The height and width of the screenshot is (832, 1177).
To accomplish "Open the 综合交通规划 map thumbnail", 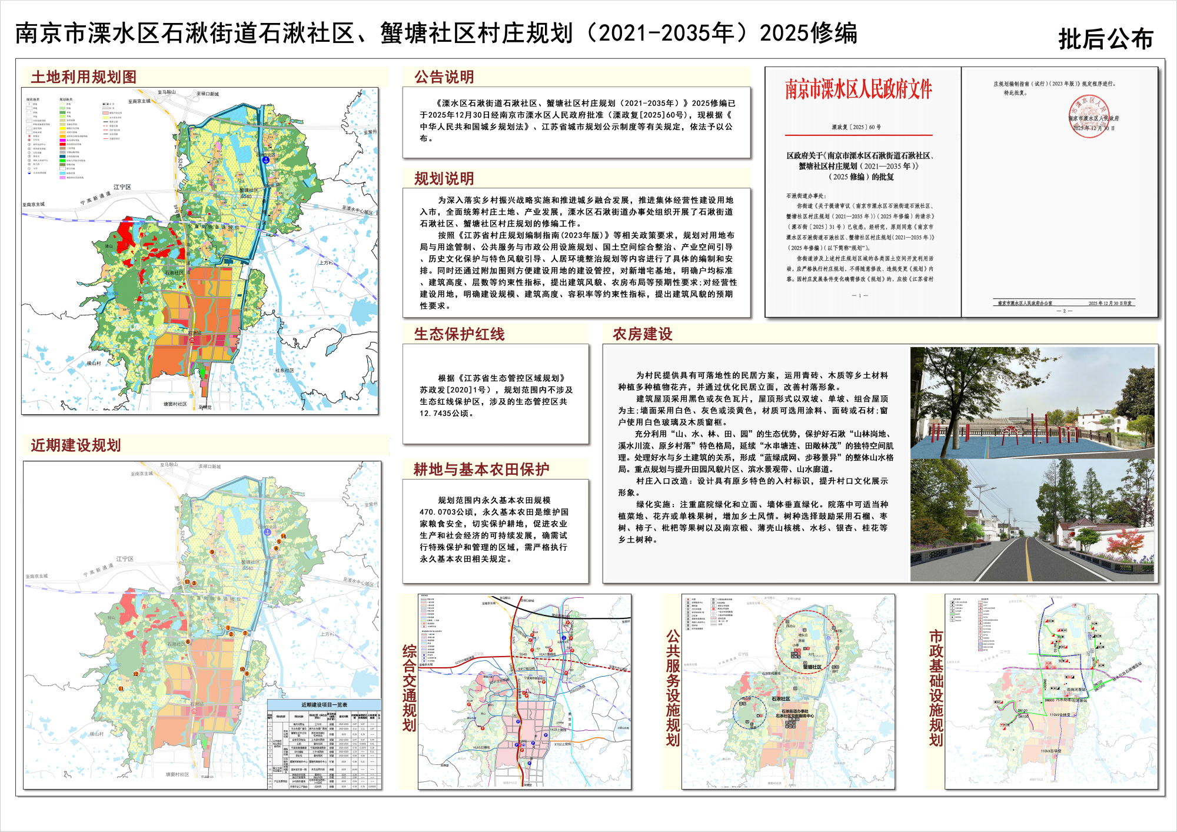I will [x=524, y=691].
